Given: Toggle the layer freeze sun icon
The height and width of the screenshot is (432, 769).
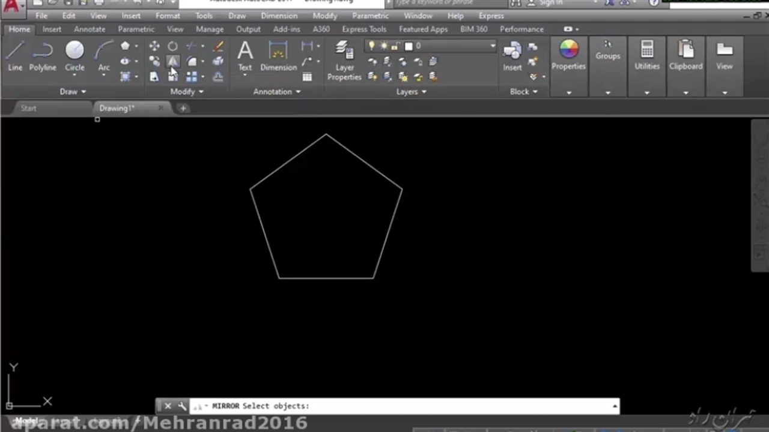Looking at the screenshot, I should click(x=384, y=46).
